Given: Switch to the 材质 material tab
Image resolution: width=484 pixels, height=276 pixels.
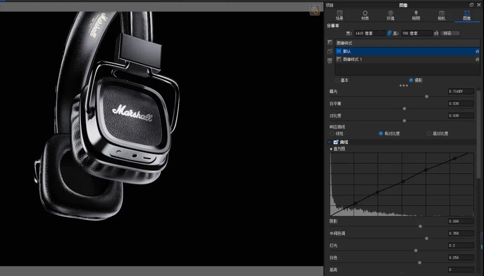Looking at the screenshot, I should 365,15.
